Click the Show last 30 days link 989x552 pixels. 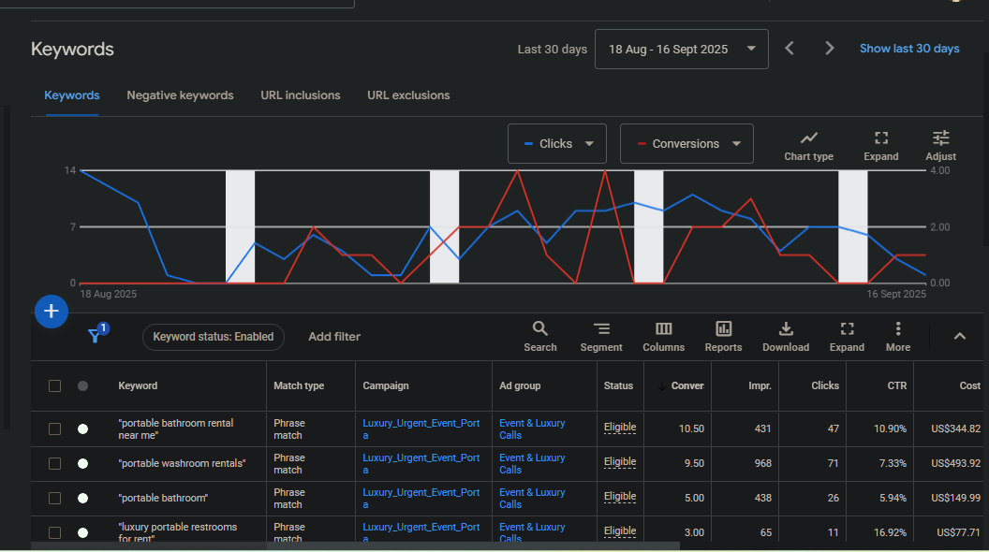(x=909, y=49)
